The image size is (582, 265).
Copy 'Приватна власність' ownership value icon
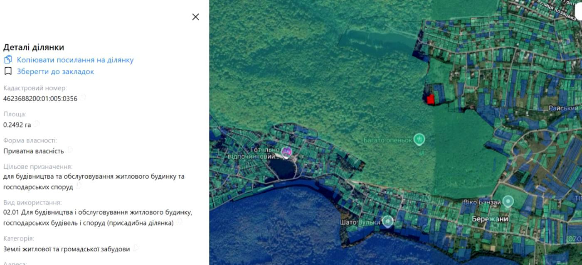(69, 150)
